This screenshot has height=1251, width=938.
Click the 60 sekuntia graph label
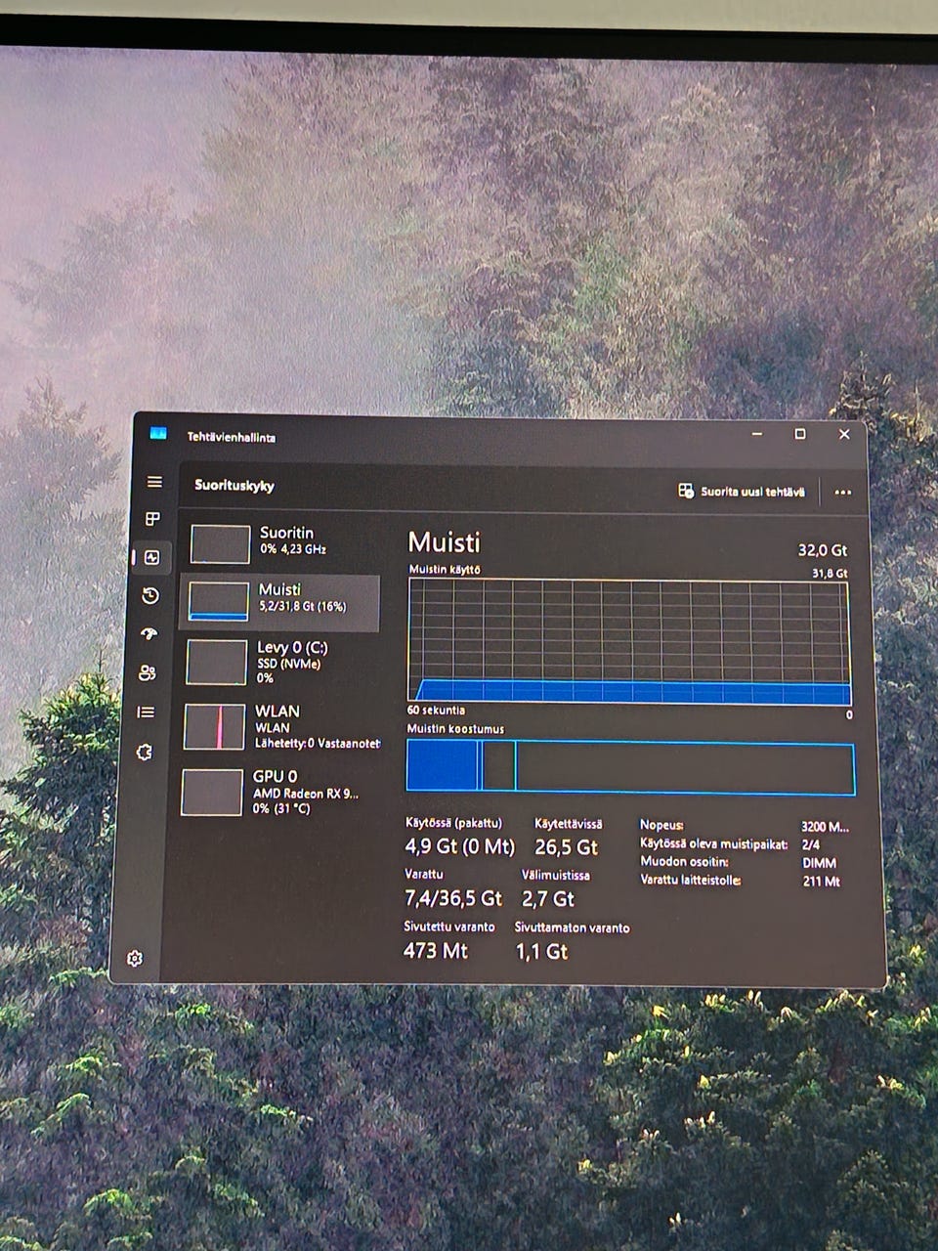tap(436, 711)
